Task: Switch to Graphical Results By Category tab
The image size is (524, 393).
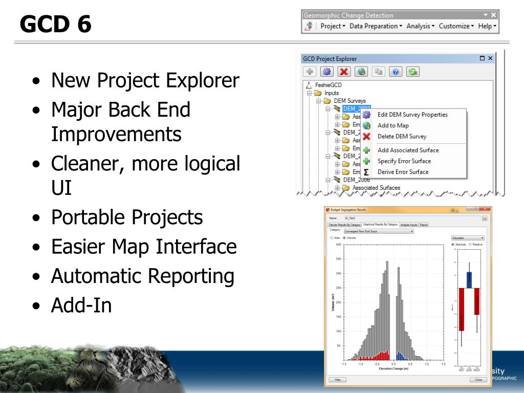Action: click(x=380, y=225)
